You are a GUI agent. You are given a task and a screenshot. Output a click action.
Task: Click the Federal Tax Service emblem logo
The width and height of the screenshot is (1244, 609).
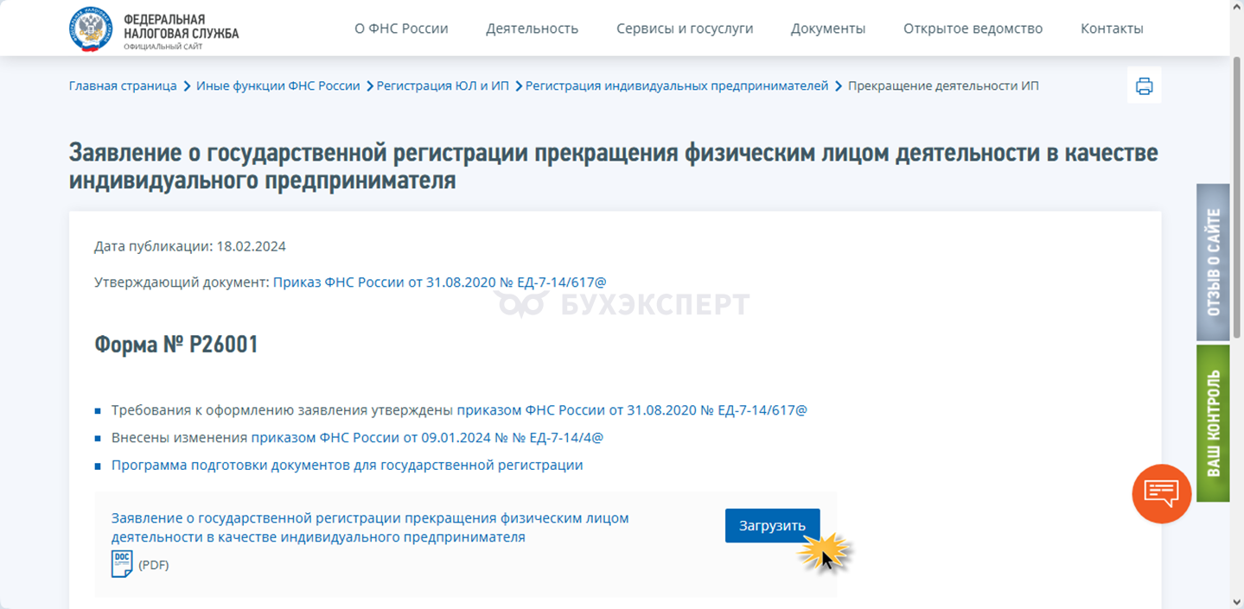click(x=91, y=29)
